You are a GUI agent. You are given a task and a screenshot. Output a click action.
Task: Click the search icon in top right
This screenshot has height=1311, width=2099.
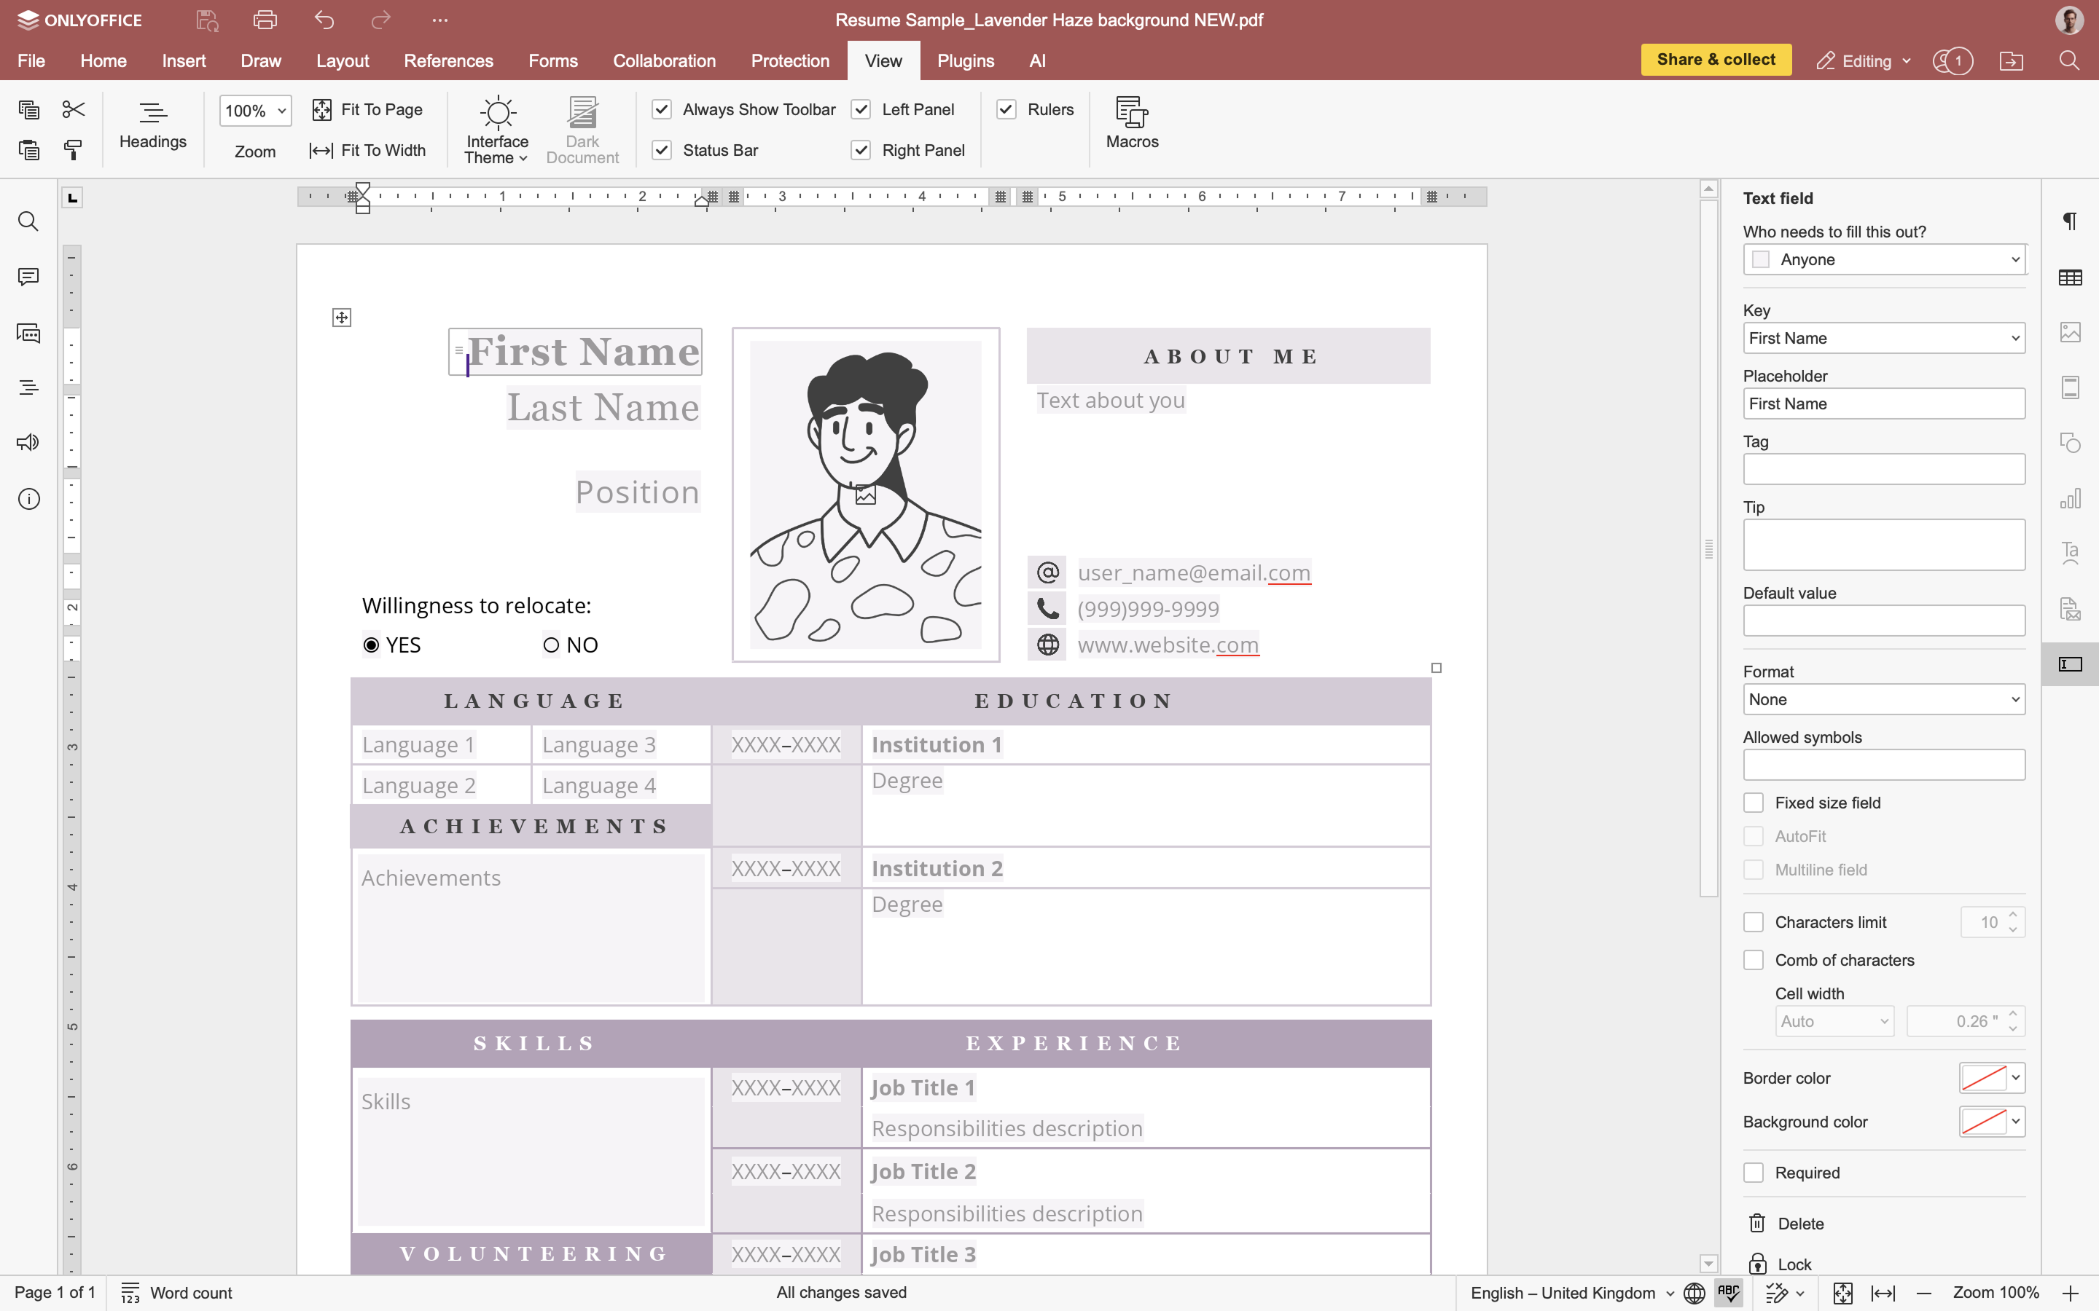[2070, 60]
